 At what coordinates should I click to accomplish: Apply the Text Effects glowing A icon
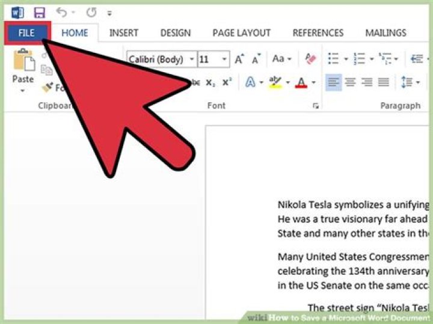coord(250,82)
